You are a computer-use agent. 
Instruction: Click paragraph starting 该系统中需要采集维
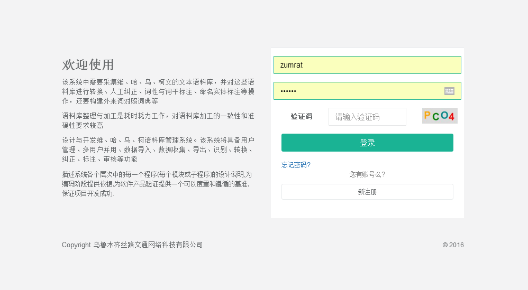pos(158,91)
